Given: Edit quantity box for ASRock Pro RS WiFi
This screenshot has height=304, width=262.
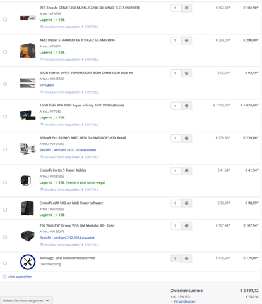Looking at the screenshot, I should click(176, 138).
